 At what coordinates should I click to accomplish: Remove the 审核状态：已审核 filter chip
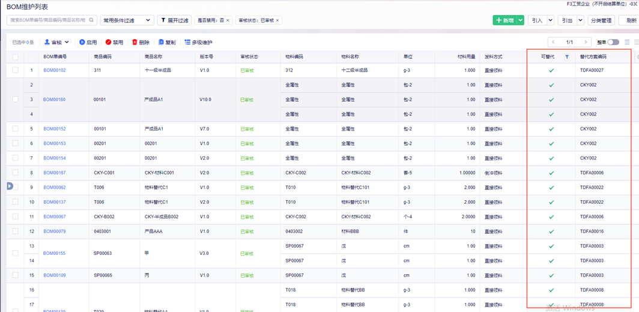[277, 20]
